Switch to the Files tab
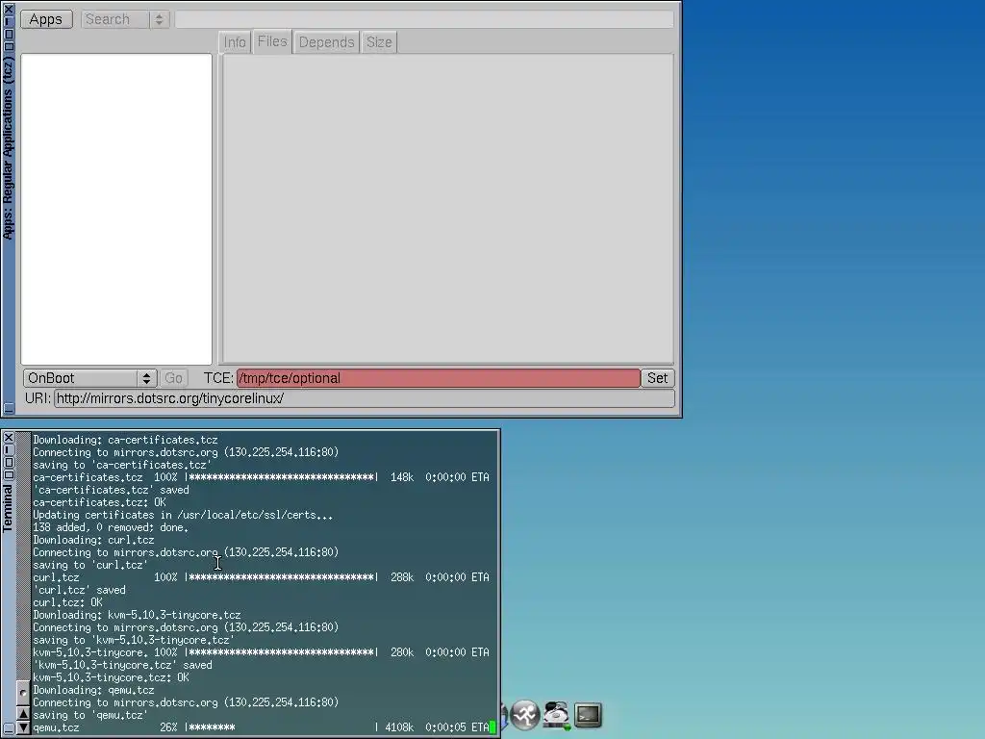985x739 pixels. (x=272, y=41)
